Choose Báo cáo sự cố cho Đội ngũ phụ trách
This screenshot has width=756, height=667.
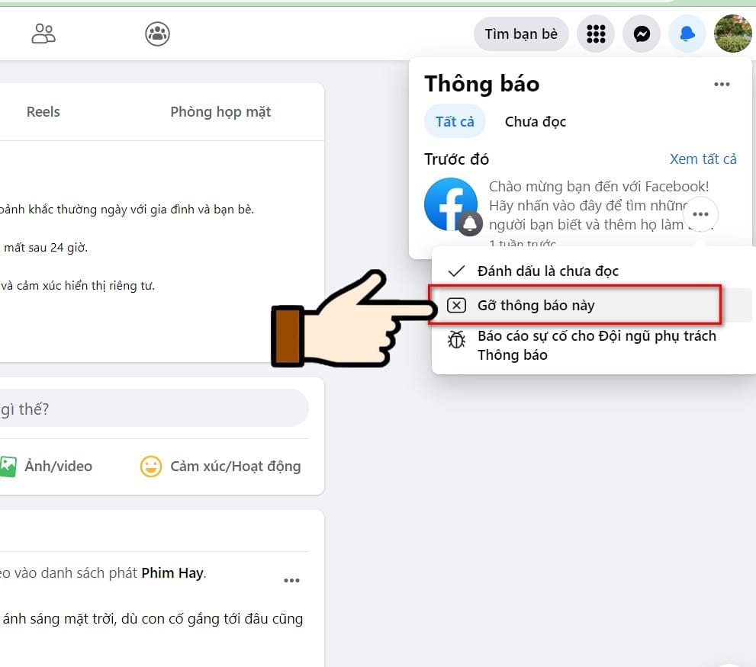click(x=593, y=345)
